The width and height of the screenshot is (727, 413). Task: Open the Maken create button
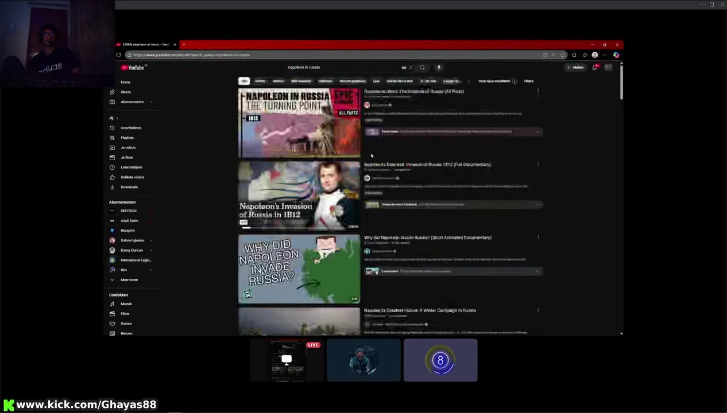coord(575,68)
